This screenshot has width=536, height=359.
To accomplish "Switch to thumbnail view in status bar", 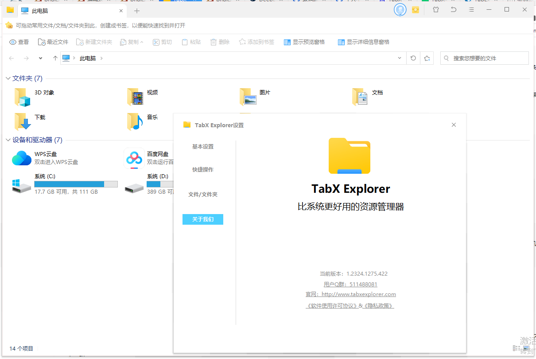I will tap(526, 348).
